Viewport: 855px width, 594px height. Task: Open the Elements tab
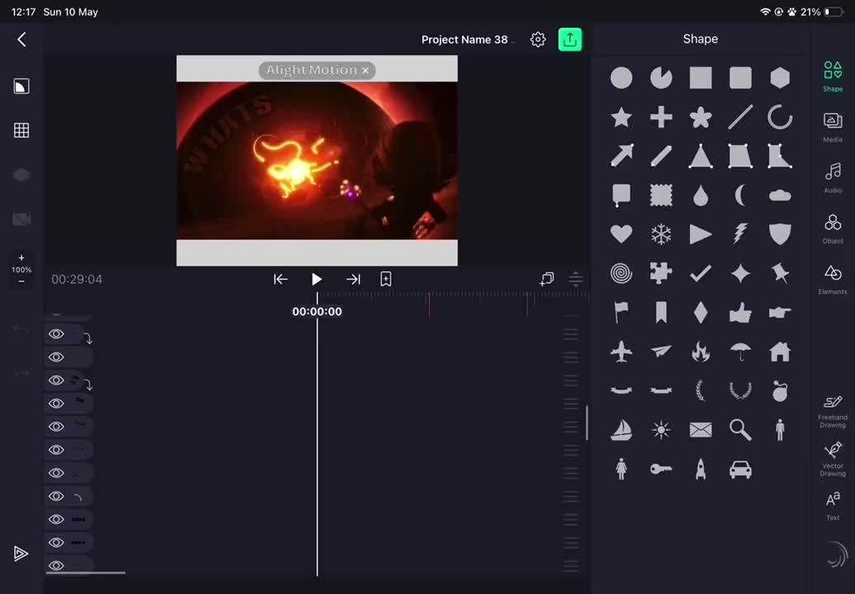pyautogui.click(x=832, y=280)
